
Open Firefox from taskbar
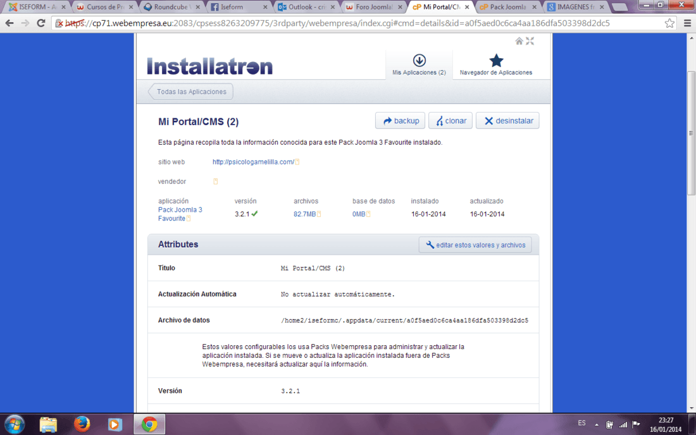[x=82, y=424]
